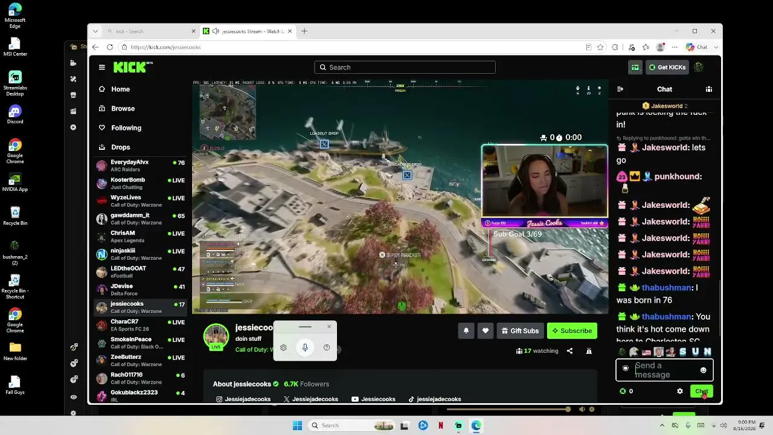This screenshot has width=773, height=435.
Task: Open voice typing settings gear
Action: tap(283, 347)
